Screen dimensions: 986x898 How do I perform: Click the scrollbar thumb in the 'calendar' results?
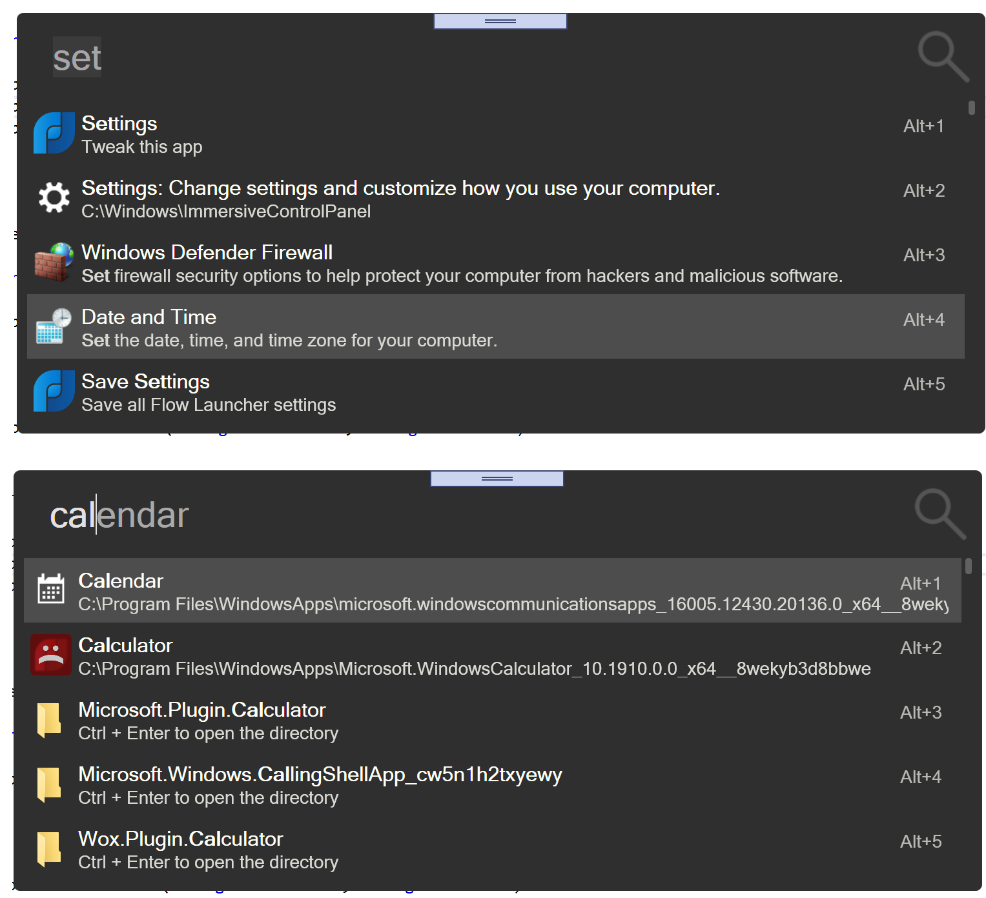[969, 566]
